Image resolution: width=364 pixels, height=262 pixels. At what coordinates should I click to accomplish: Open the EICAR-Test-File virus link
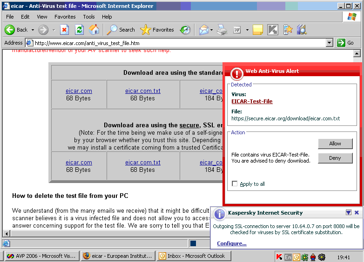[x=252, y=101]
